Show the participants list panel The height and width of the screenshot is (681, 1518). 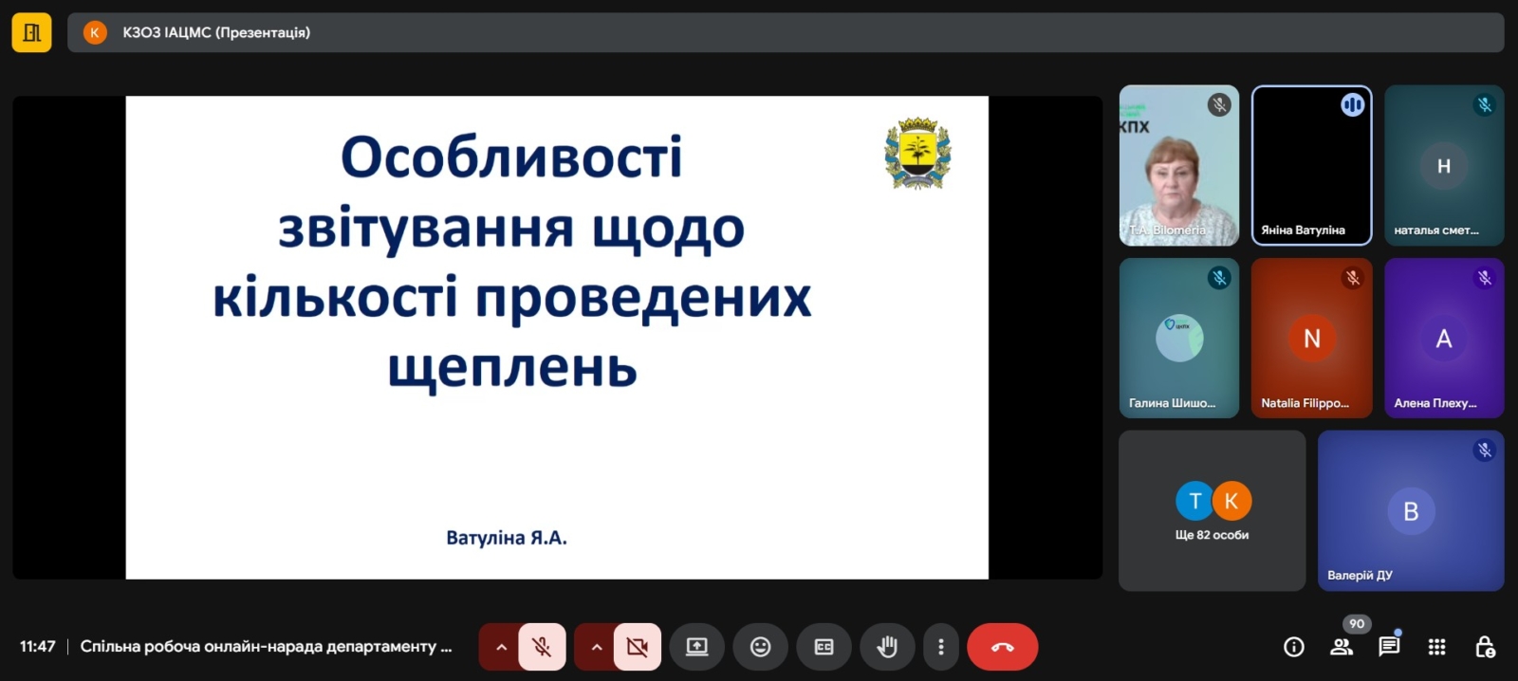1342,647
